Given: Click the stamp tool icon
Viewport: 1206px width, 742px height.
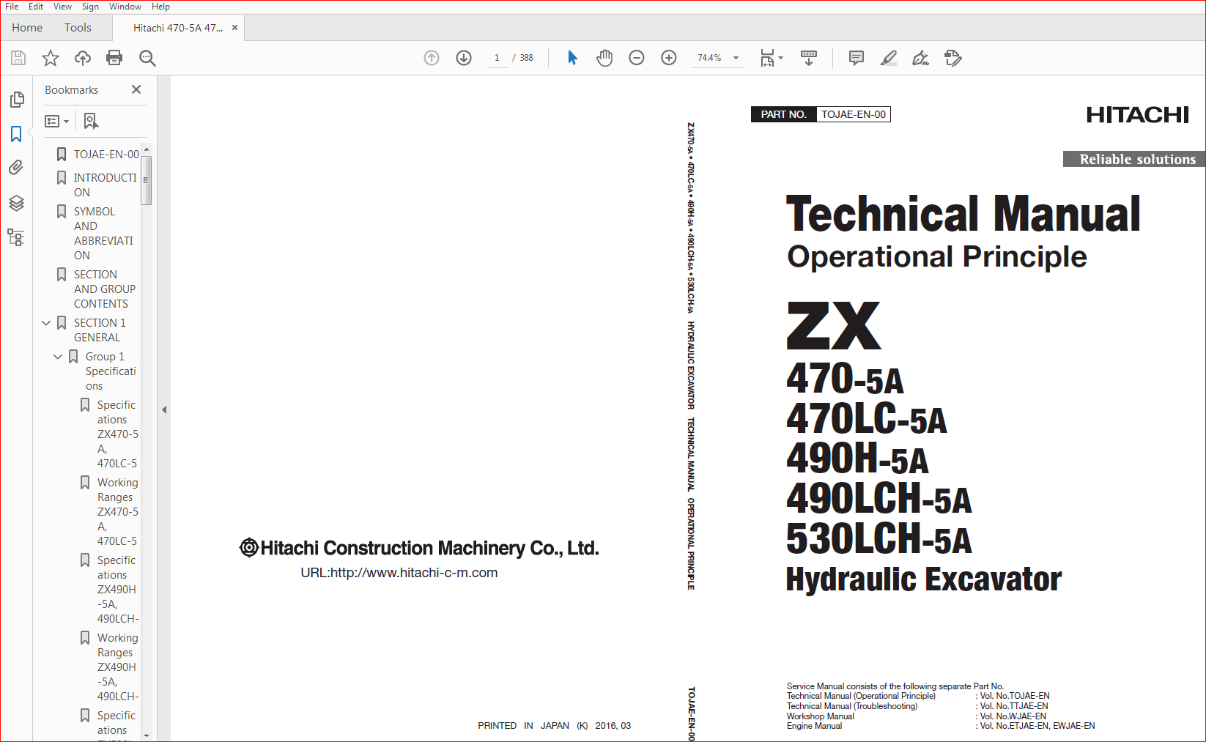Looking at the screenshot, I should pos(952,58).
